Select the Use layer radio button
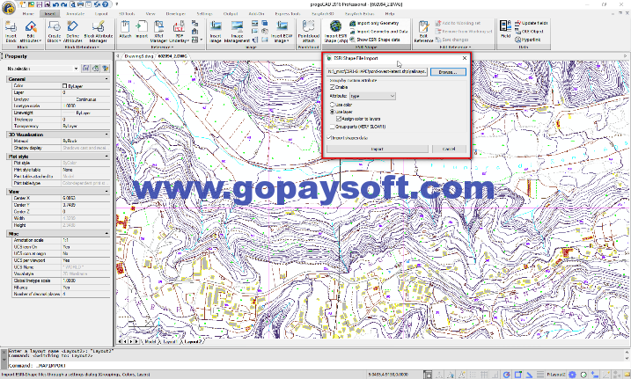This screenshot has width=631, height=379. click(x=333, y=112)
